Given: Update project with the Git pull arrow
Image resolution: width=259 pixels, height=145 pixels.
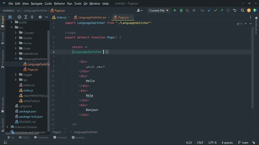Looking at the screenshot, I should click(209, 10).
